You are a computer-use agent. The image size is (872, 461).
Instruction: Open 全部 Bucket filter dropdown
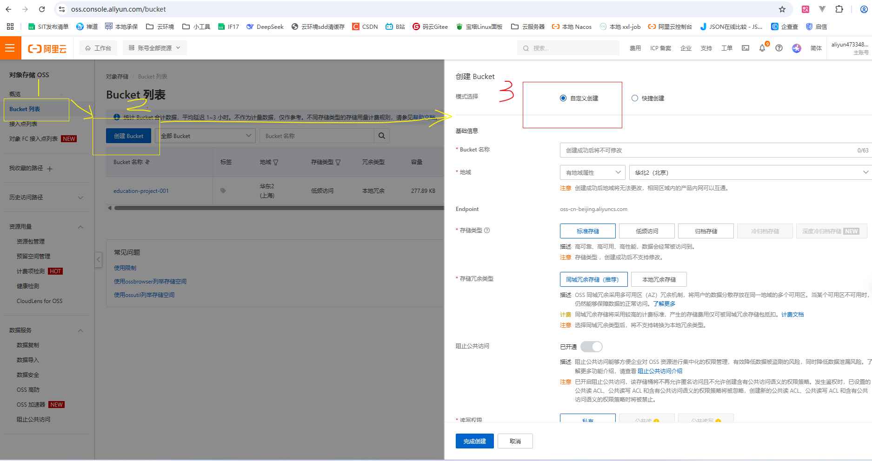205,136
